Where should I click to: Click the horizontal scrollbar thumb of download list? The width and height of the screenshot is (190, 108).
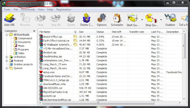(98, 103)
